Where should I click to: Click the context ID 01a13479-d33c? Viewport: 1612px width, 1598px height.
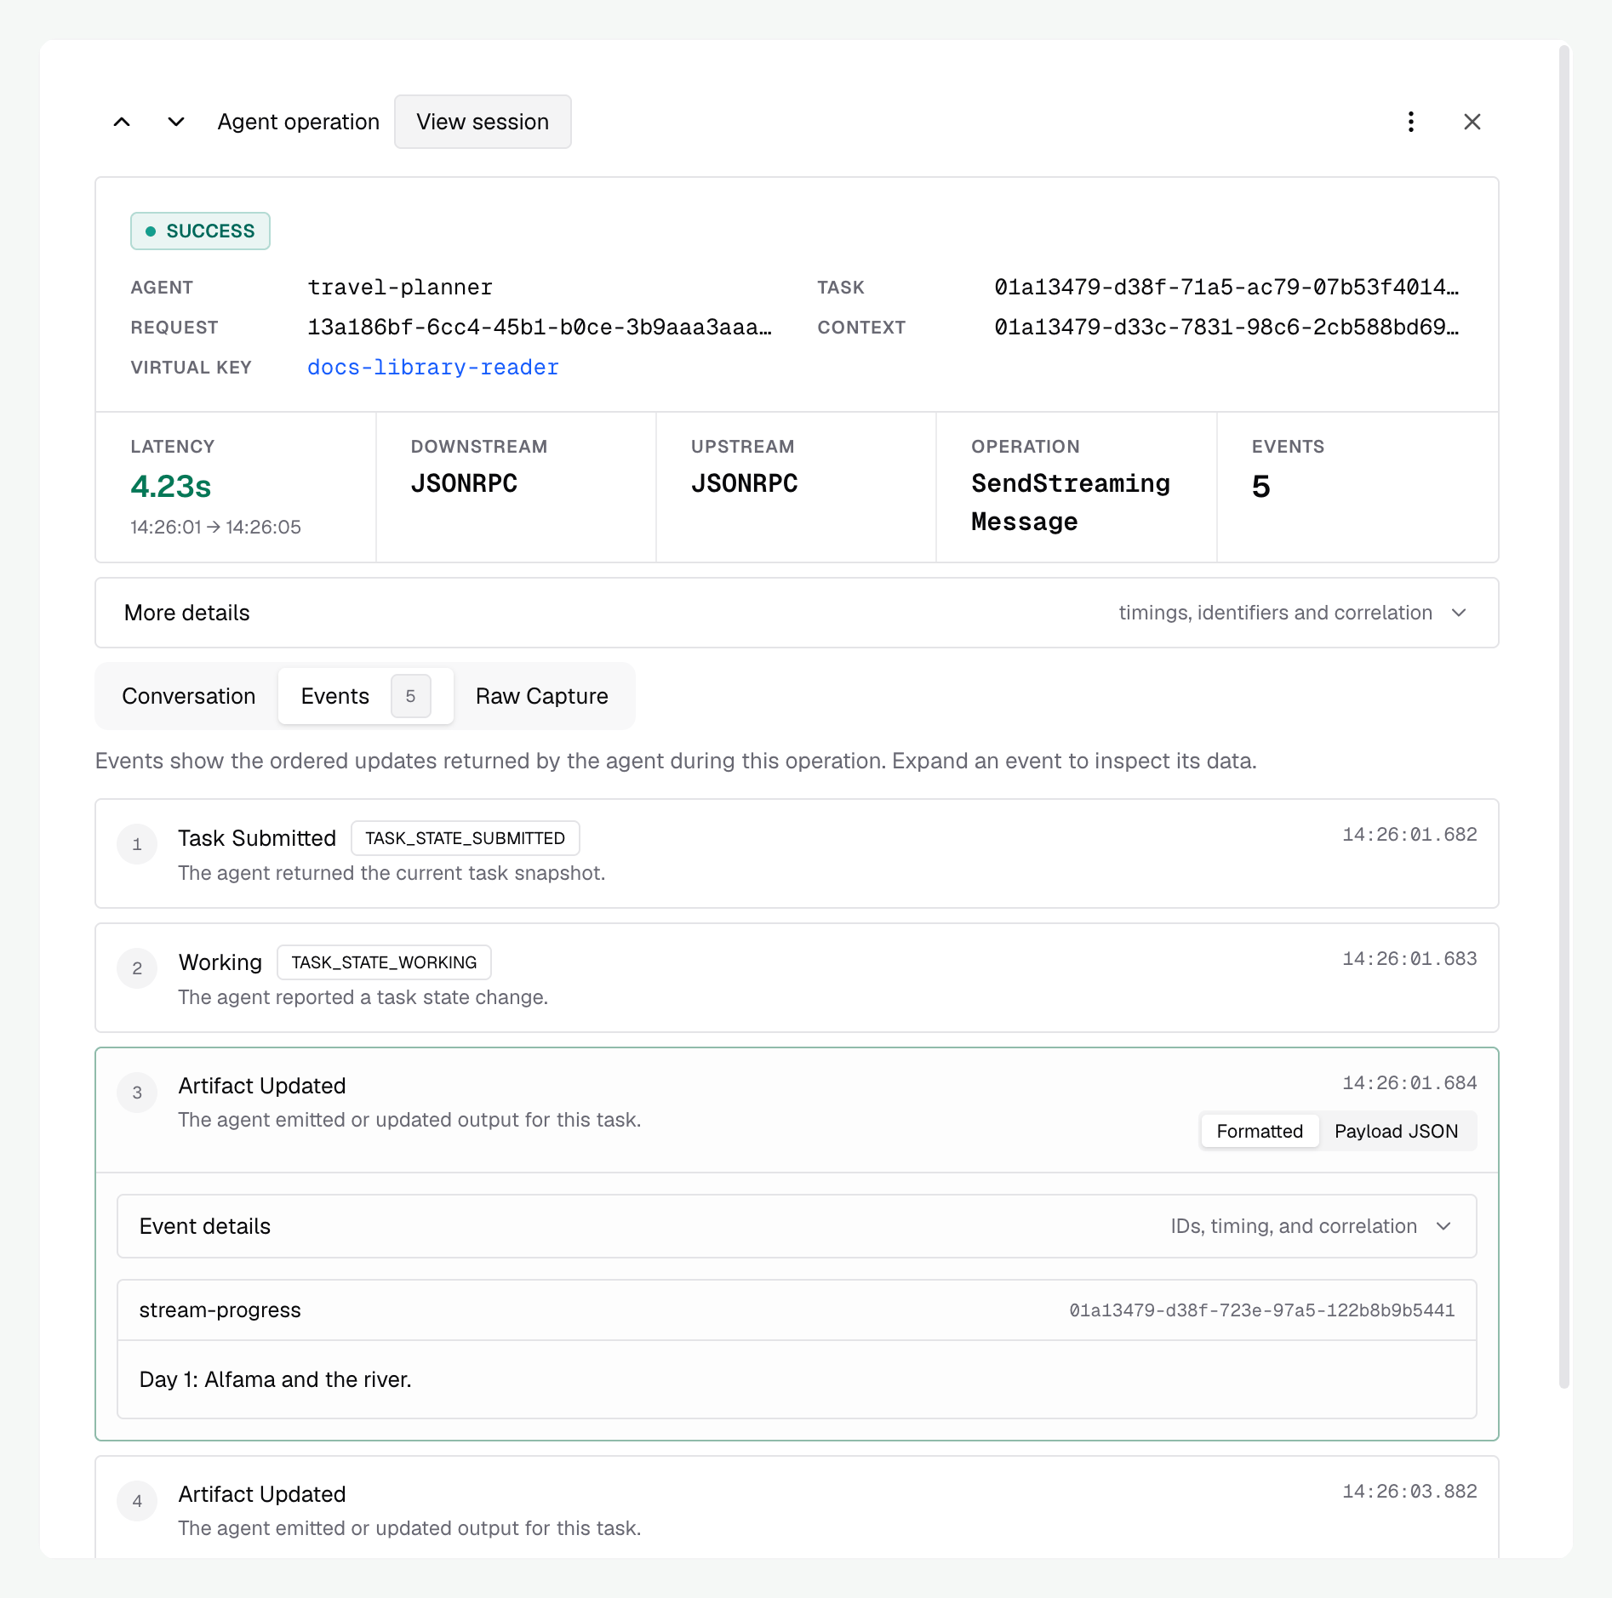click(1226, 328)
